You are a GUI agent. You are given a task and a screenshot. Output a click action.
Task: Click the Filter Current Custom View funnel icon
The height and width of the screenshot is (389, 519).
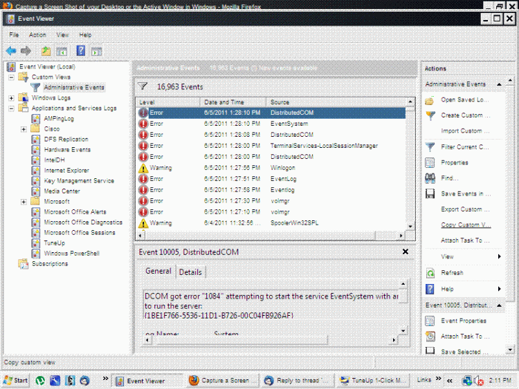pyautogui.click(x=430, y=147)
